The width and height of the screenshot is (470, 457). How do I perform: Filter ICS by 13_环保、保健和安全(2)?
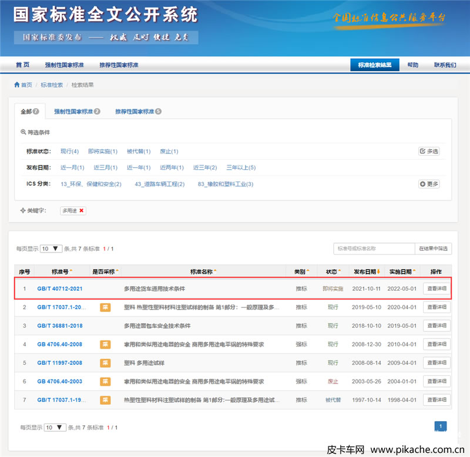click(x=91, y=184)
